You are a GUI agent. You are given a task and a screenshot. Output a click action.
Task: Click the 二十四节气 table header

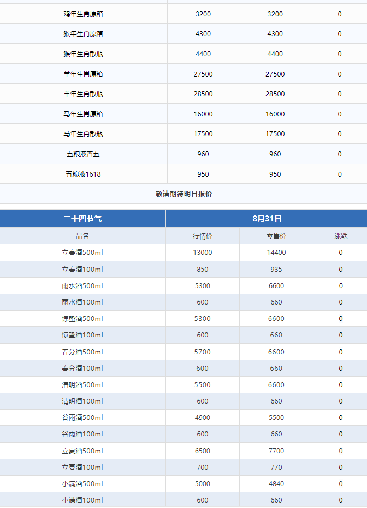(x=82, y=219)
